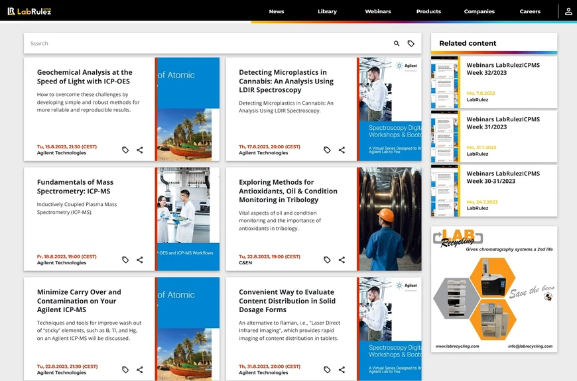This screenshot has width=577, height=381.
Task: Click the LabRulez logo
Action: tap(29, 11)
